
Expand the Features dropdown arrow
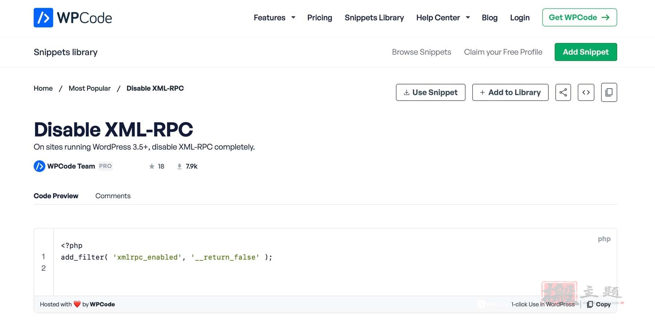293,17
